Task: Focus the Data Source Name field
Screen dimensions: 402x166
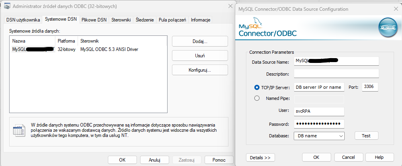Action: point(336,61)
